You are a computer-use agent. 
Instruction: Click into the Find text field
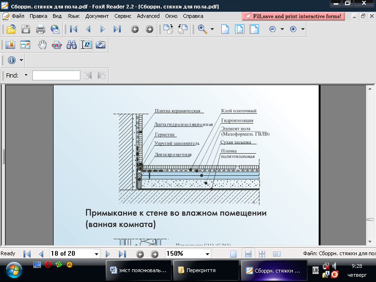(x=56, y=75)
